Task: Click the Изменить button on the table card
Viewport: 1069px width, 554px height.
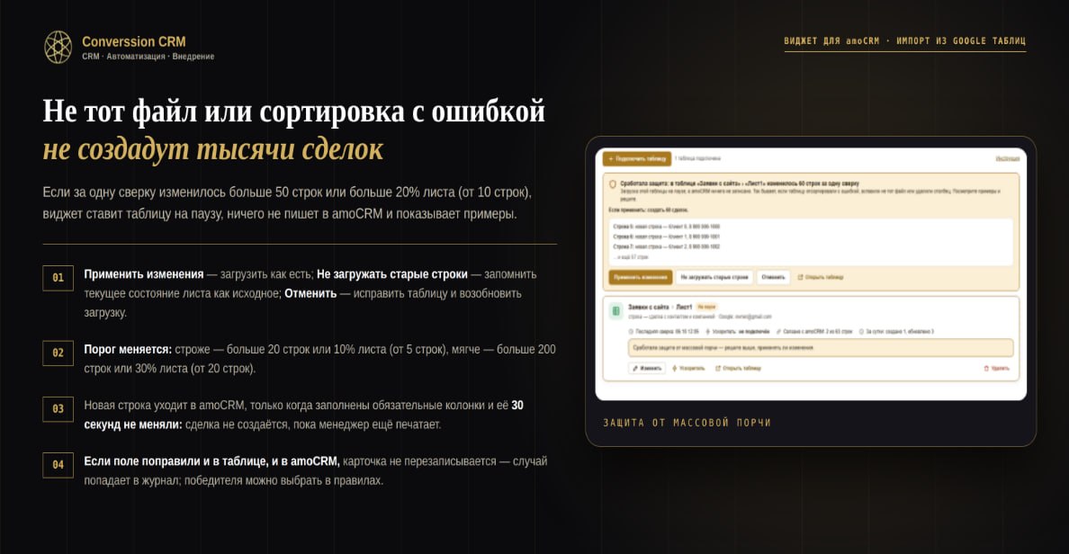Action: coord(647,368)
